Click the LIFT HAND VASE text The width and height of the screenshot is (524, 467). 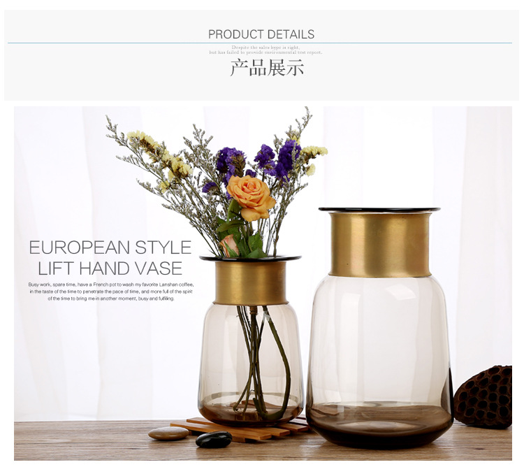(x=110, y=268)
